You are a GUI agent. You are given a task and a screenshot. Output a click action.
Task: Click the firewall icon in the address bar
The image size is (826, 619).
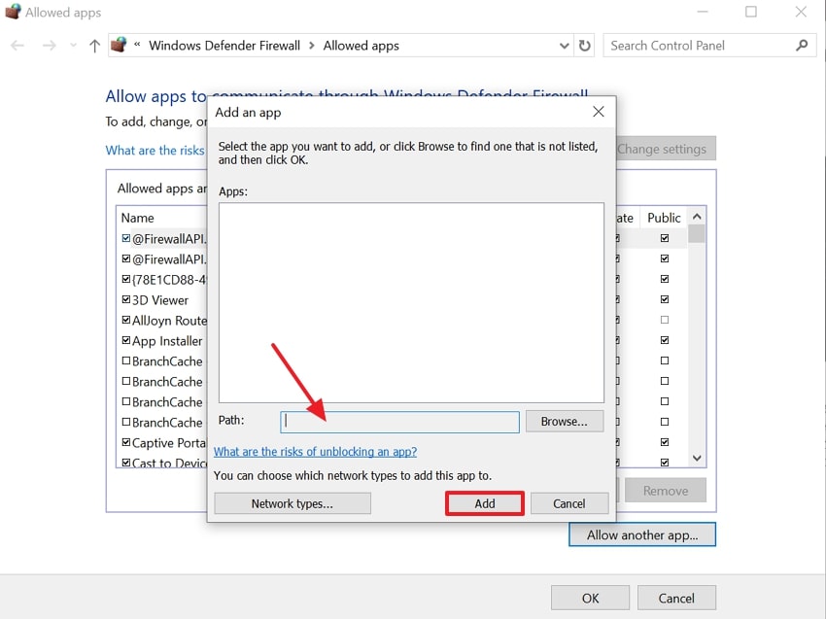[x=120, y=45]
